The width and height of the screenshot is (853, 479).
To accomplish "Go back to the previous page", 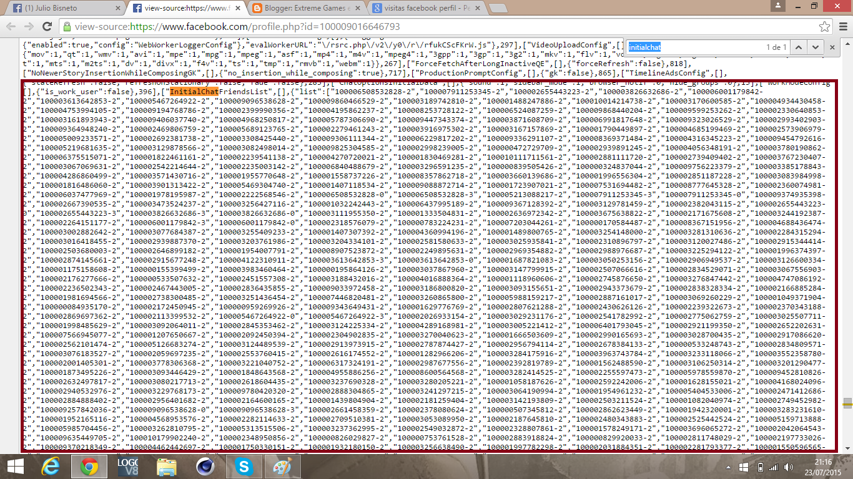I will [x=11, y=27].
